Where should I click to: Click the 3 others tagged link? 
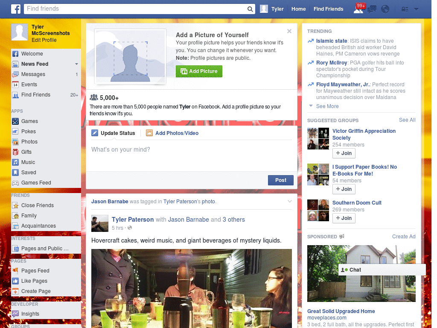(233, 220)
